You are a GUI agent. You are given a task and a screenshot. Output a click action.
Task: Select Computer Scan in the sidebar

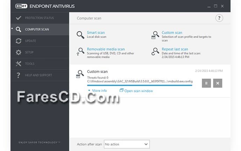(x=40, y=29)
